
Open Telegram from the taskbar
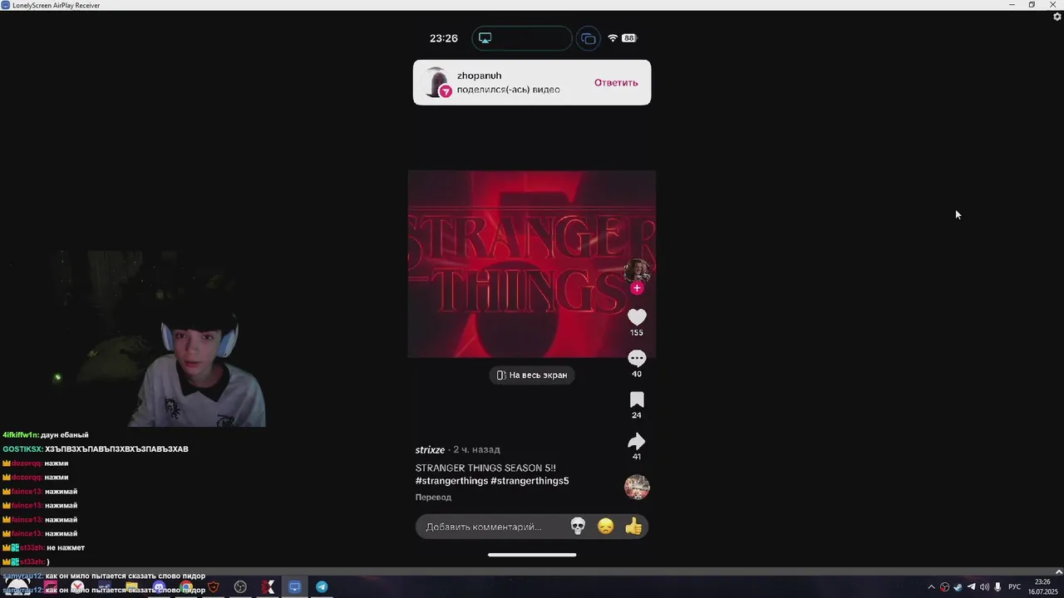[322, 587]
